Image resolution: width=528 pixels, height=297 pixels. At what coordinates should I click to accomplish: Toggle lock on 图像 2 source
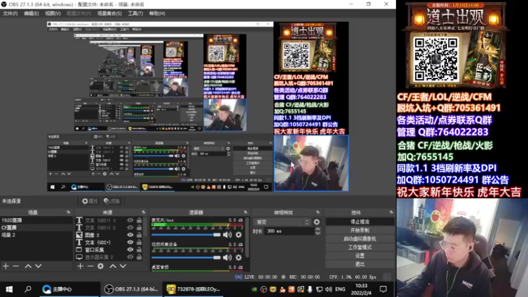(139, 235)
